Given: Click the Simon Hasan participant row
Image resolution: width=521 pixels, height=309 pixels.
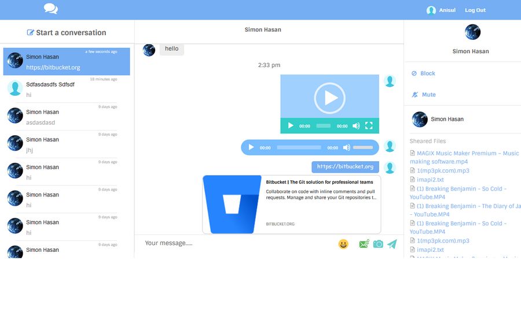Looking at the screenshot, I should pyautogui.click(x=463, y=120).
